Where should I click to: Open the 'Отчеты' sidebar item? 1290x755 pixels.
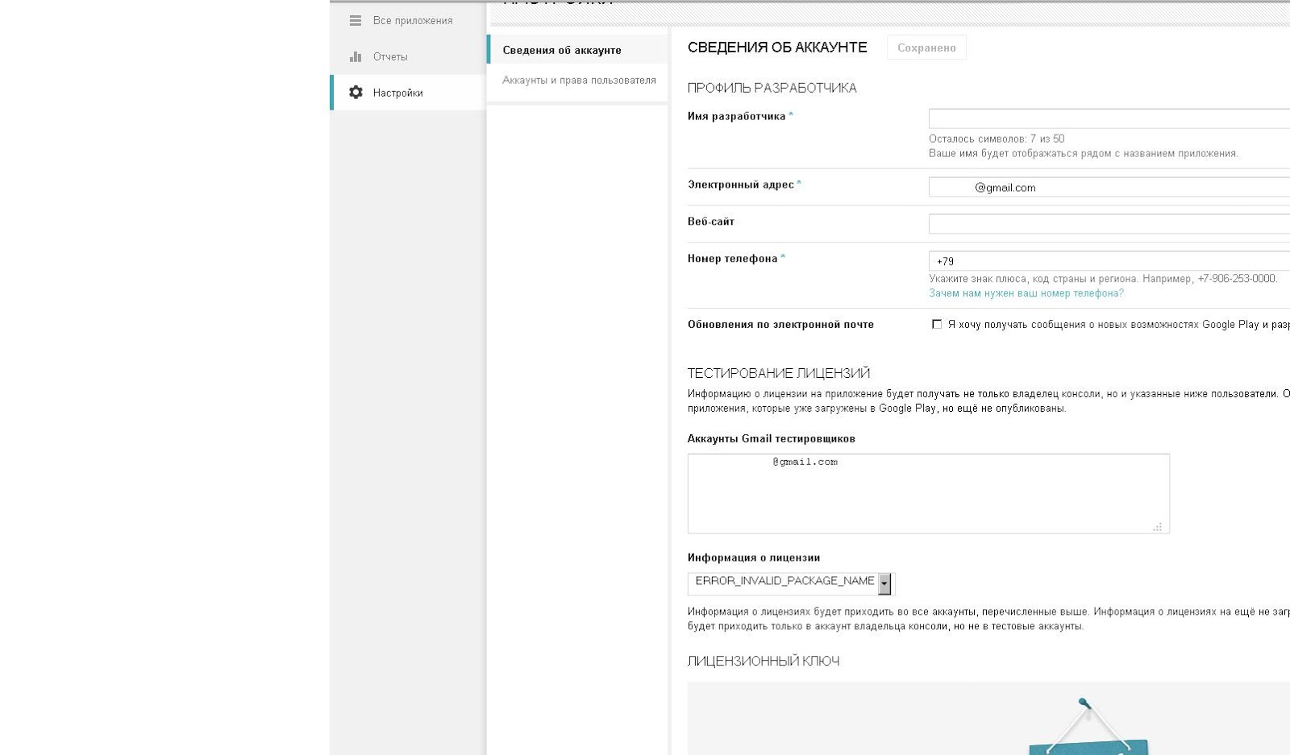tap(408, 56)
